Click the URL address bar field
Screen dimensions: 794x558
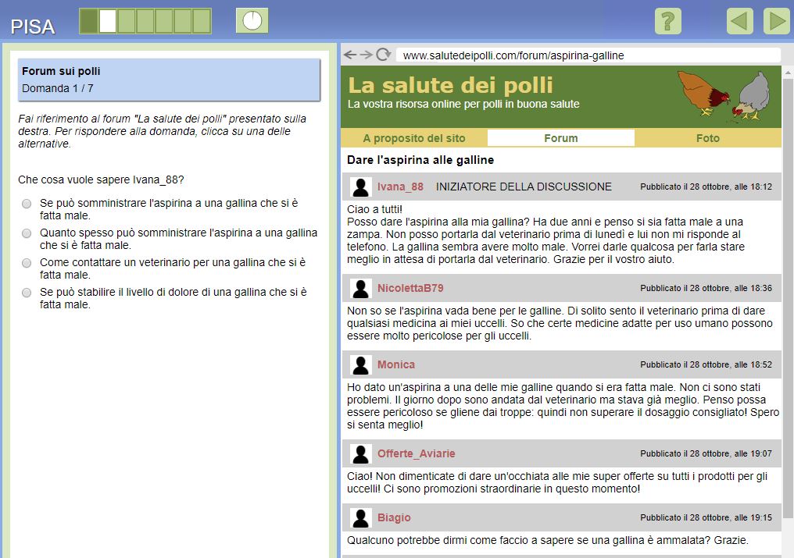pyautogui.click(x=586, y=55)
